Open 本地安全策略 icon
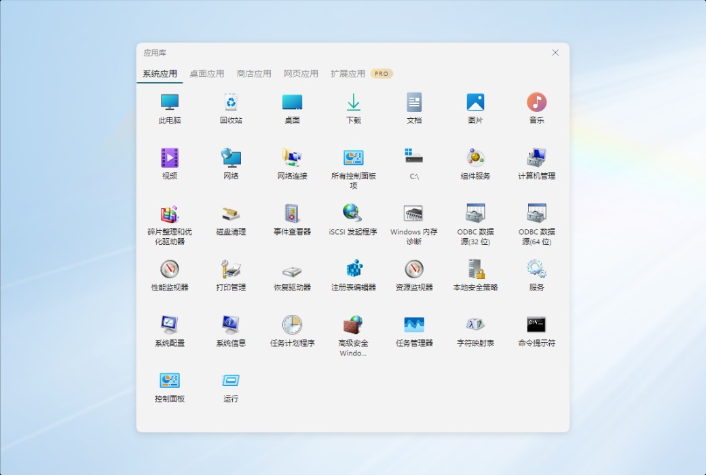The image size is (706, 475). coord(475,269)
